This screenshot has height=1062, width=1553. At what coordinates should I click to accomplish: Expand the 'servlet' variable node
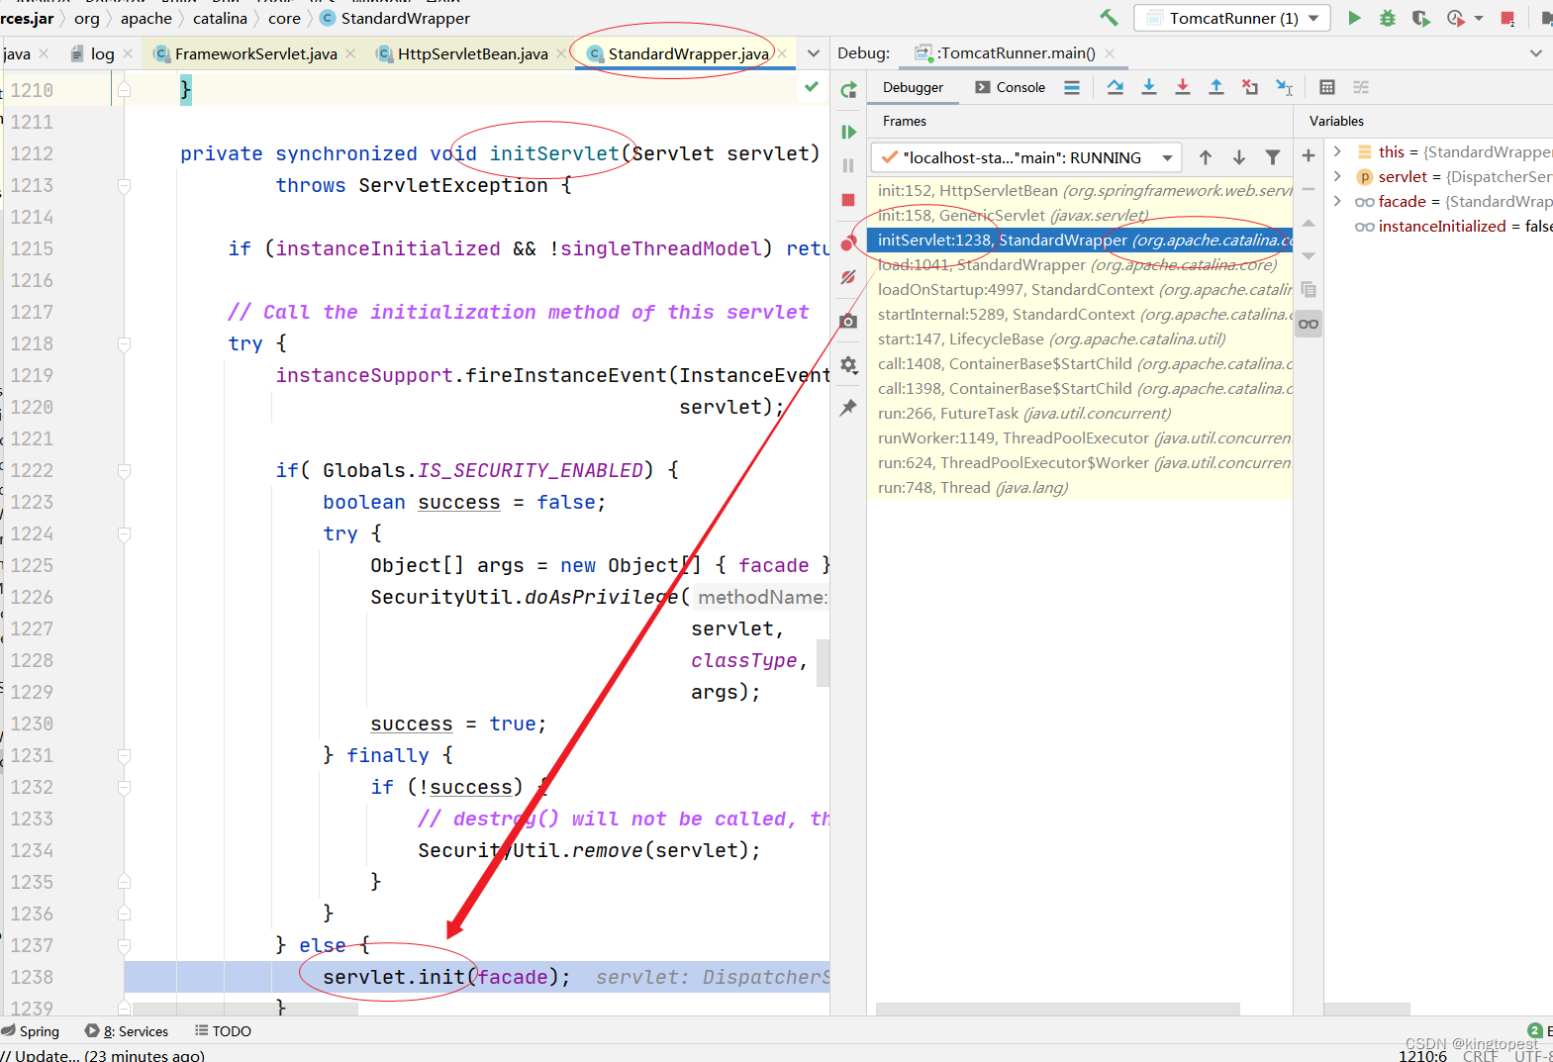[x=1337, y=176]
